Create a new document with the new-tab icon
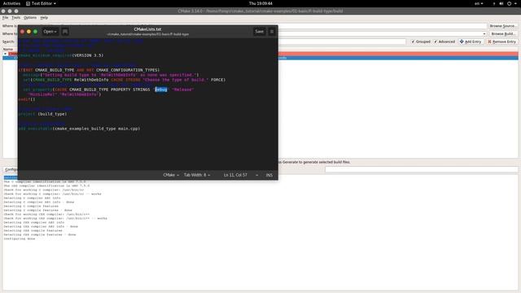This screenshot has height=293, width=521. (65, 32)
